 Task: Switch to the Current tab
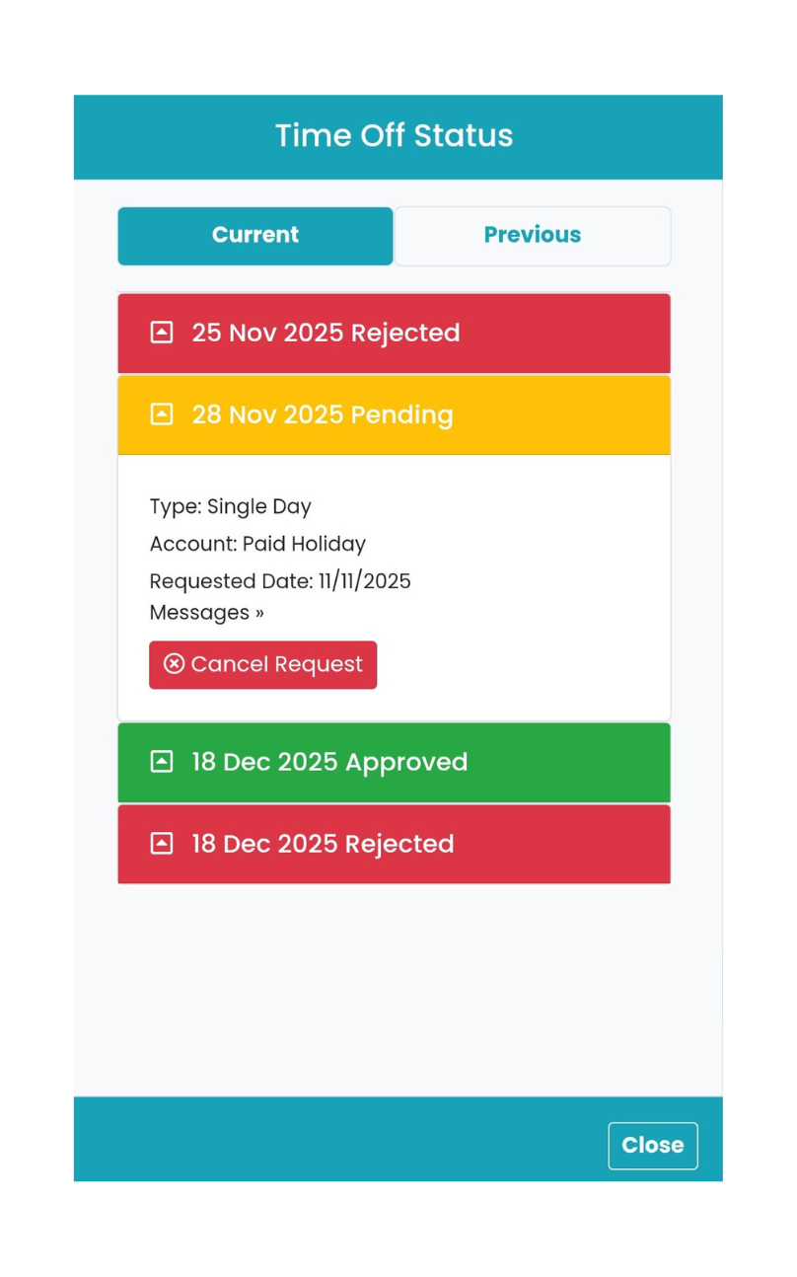[x=255, y=236]
